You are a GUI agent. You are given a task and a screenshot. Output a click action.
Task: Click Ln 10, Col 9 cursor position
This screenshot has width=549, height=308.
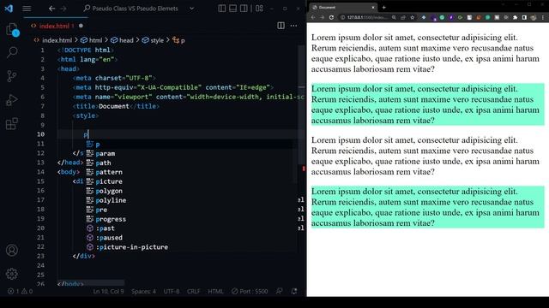tap(108, 291)
